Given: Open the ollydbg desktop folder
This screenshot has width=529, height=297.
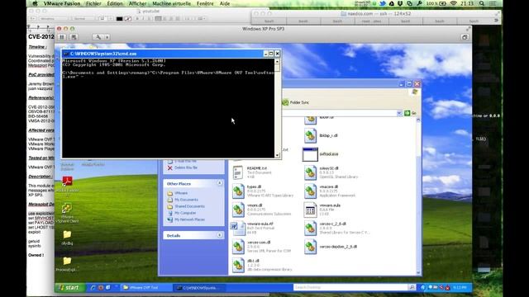Looking at the screenshot, I should point(67,237).
